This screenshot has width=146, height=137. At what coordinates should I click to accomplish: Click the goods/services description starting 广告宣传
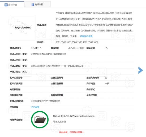tap(94, 25)
